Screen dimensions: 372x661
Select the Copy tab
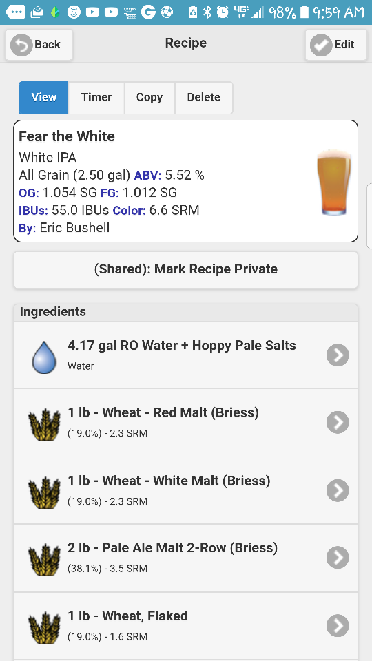pyautogui.click(x=149, y=98)
